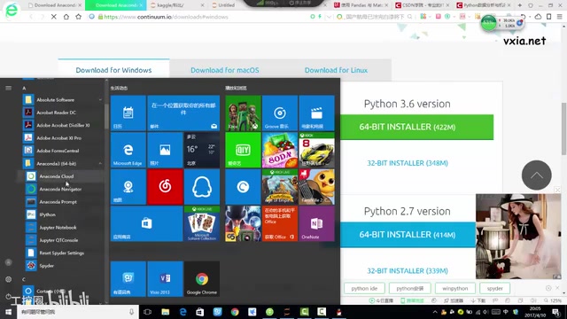The width and height of the screenshot is (567, 319).
Task: Select the Untitled browser tab
Action: click(227, 5)
